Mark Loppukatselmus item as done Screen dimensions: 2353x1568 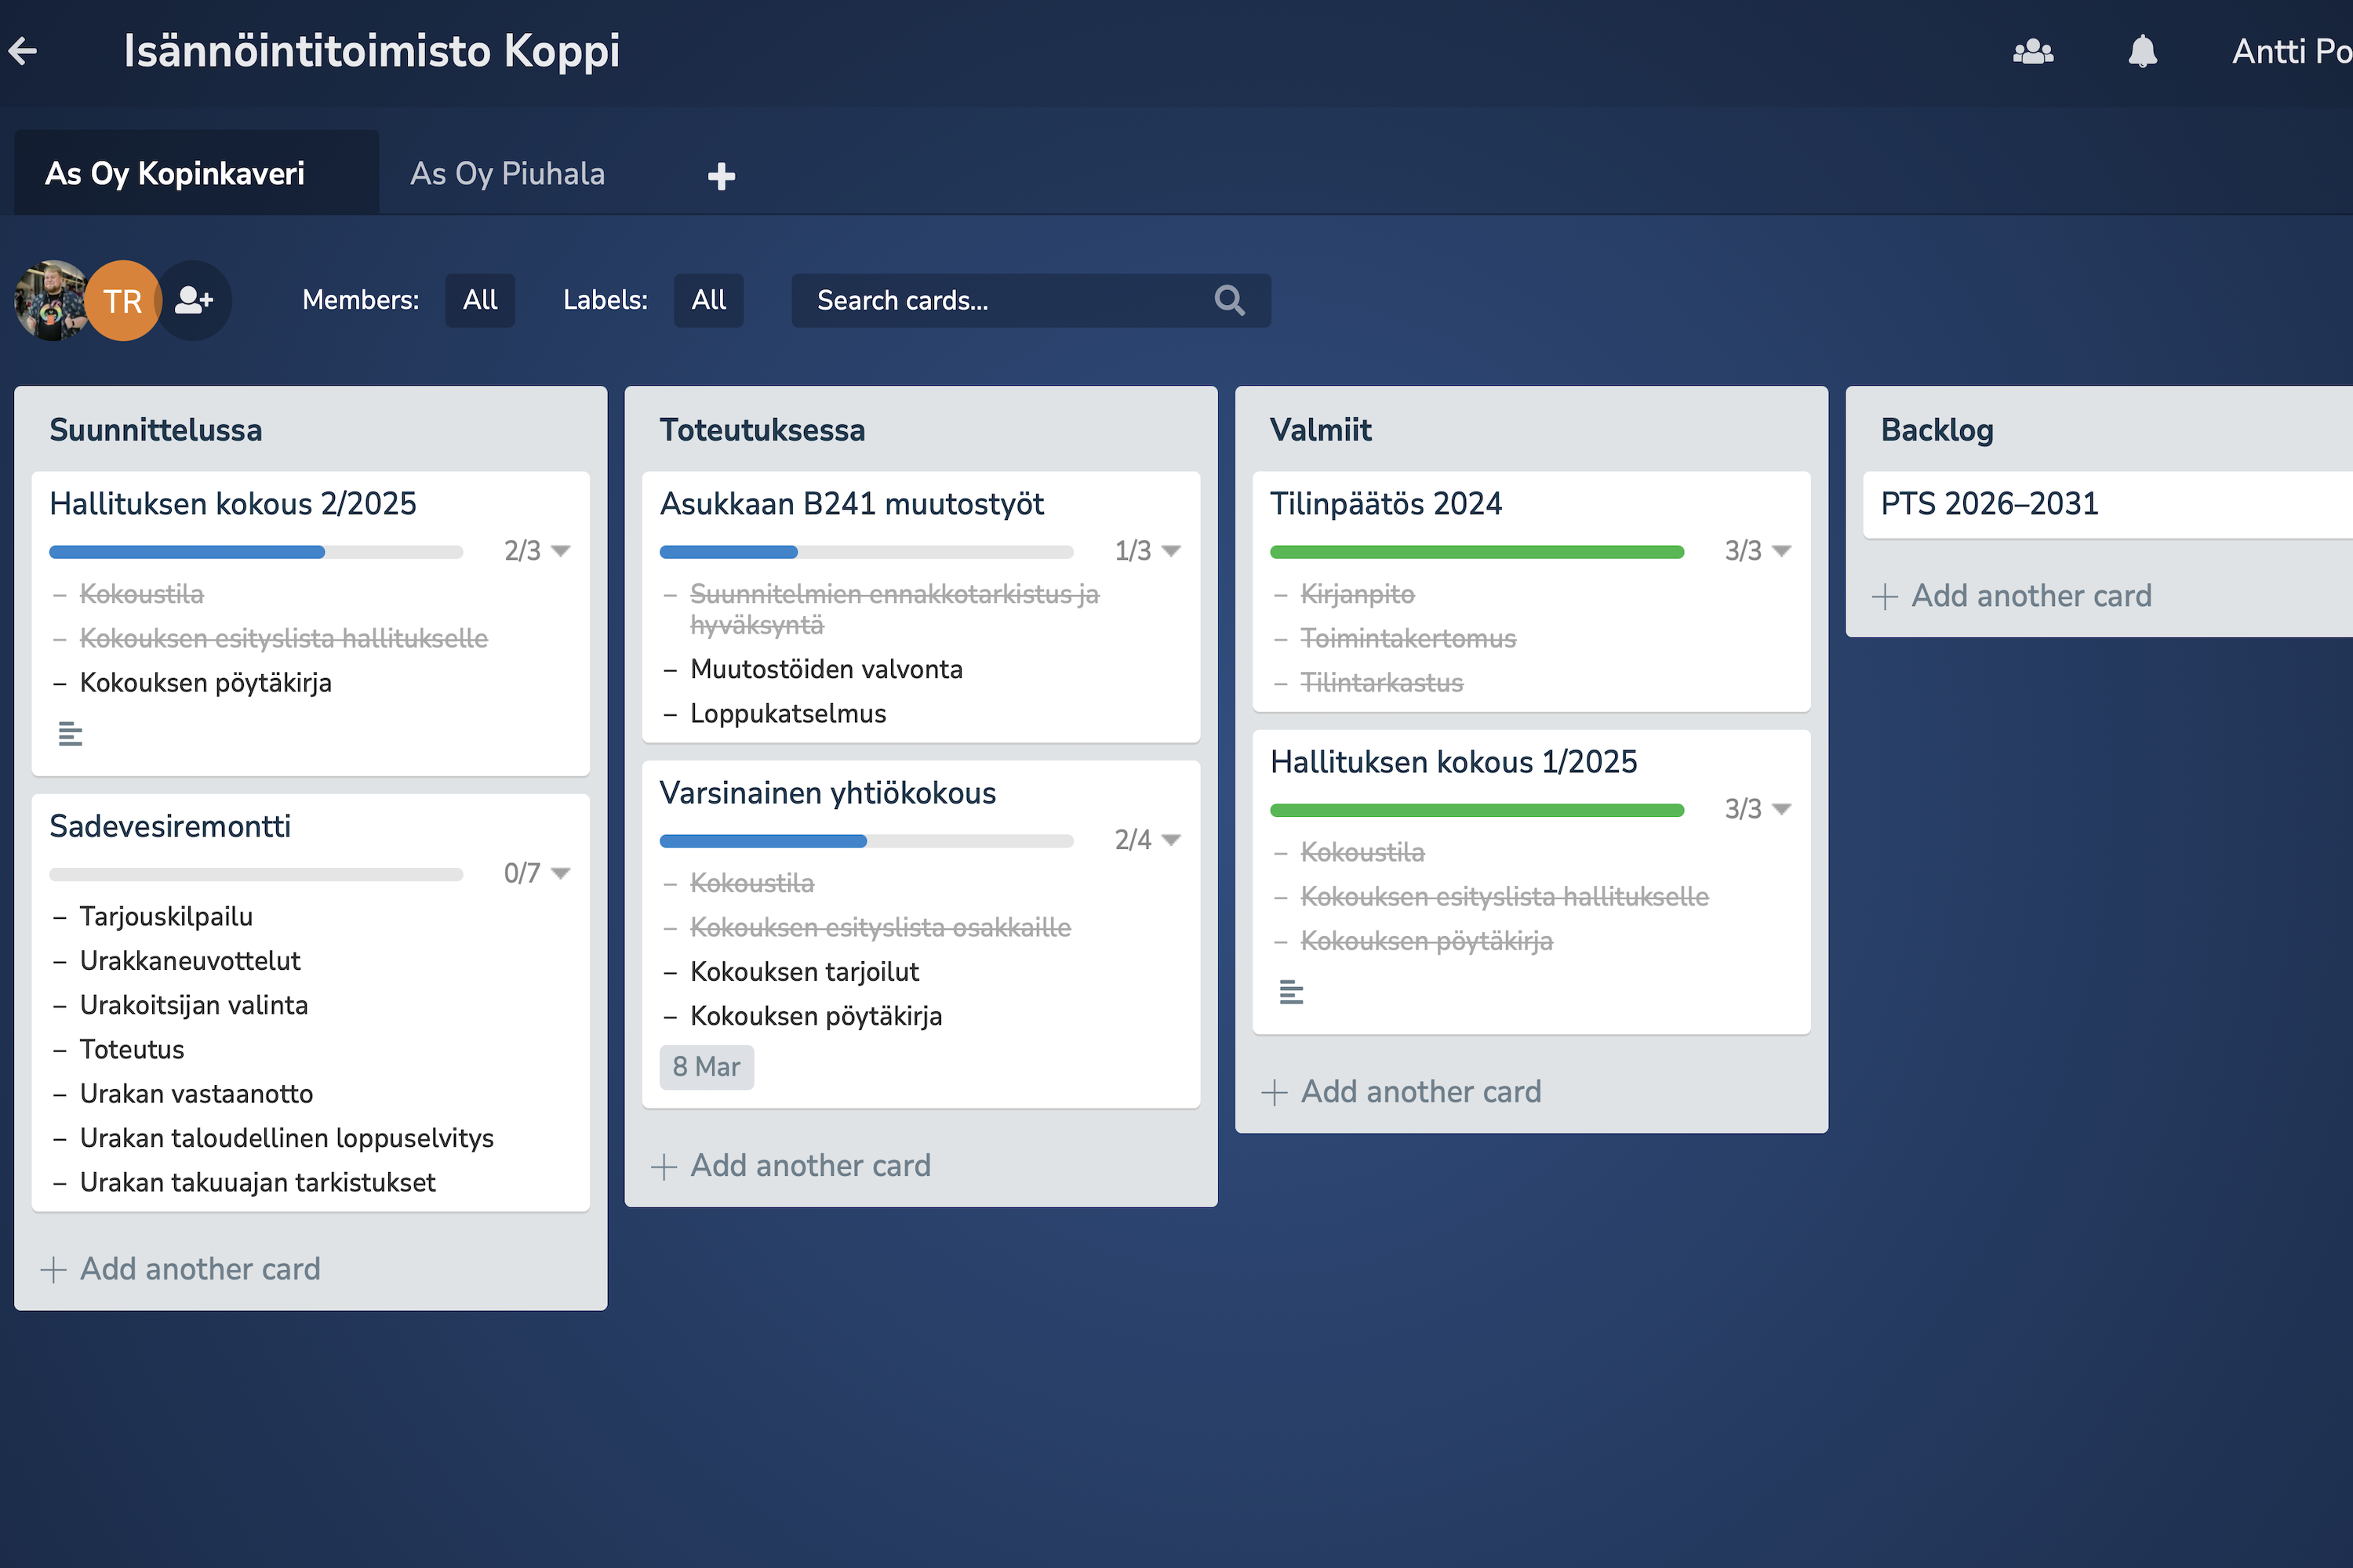tap(787, 714)
